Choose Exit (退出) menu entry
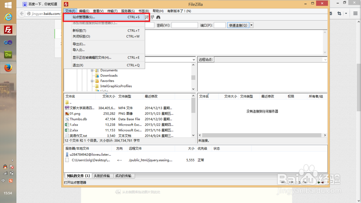361x203 pixels. [105, 65]
